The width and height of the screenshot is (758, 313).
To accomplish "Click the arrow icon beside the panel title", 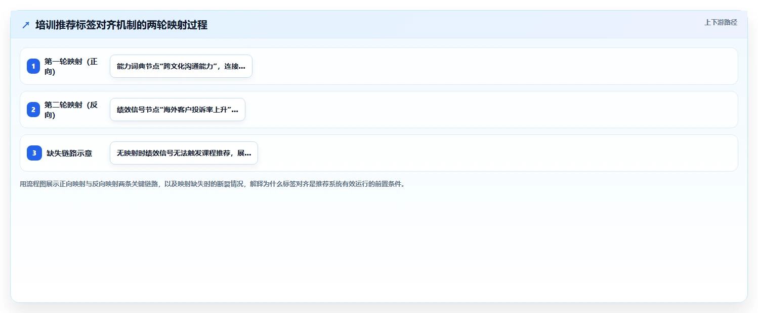I will (x=26, y=25).
